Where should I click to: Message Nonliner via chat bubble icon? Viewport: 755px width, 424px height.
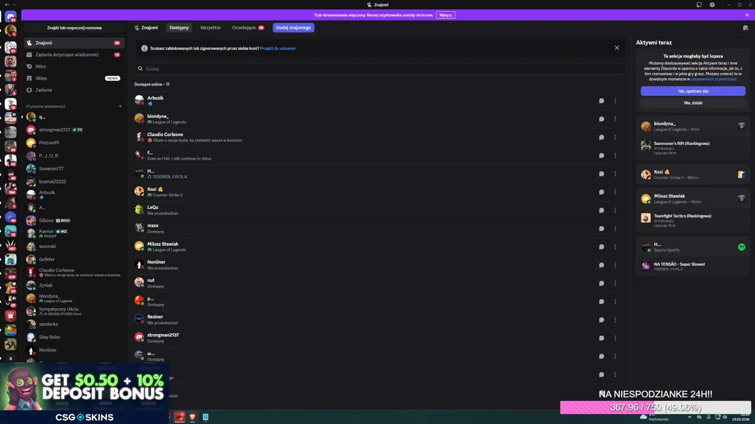[602, 265]
